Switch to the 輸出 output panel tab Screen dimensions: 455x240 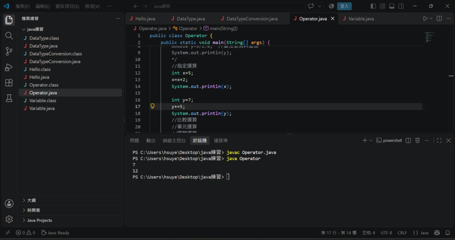(x=151, y=140)
